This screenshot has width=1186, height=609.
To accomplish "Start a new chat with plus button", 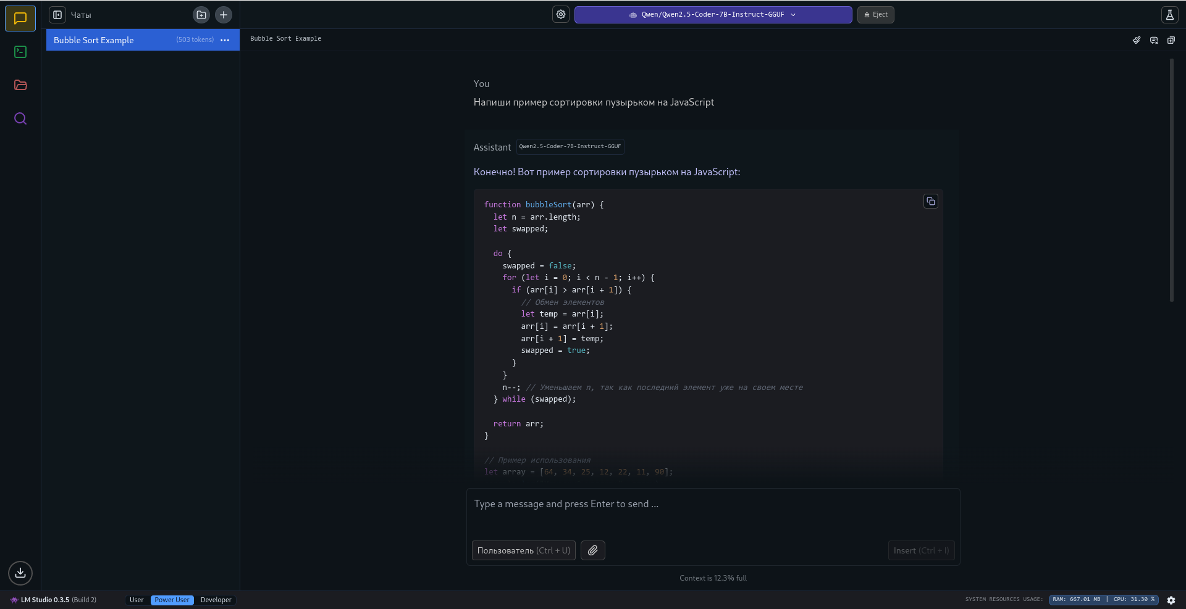I will click(x=224, y=15).
